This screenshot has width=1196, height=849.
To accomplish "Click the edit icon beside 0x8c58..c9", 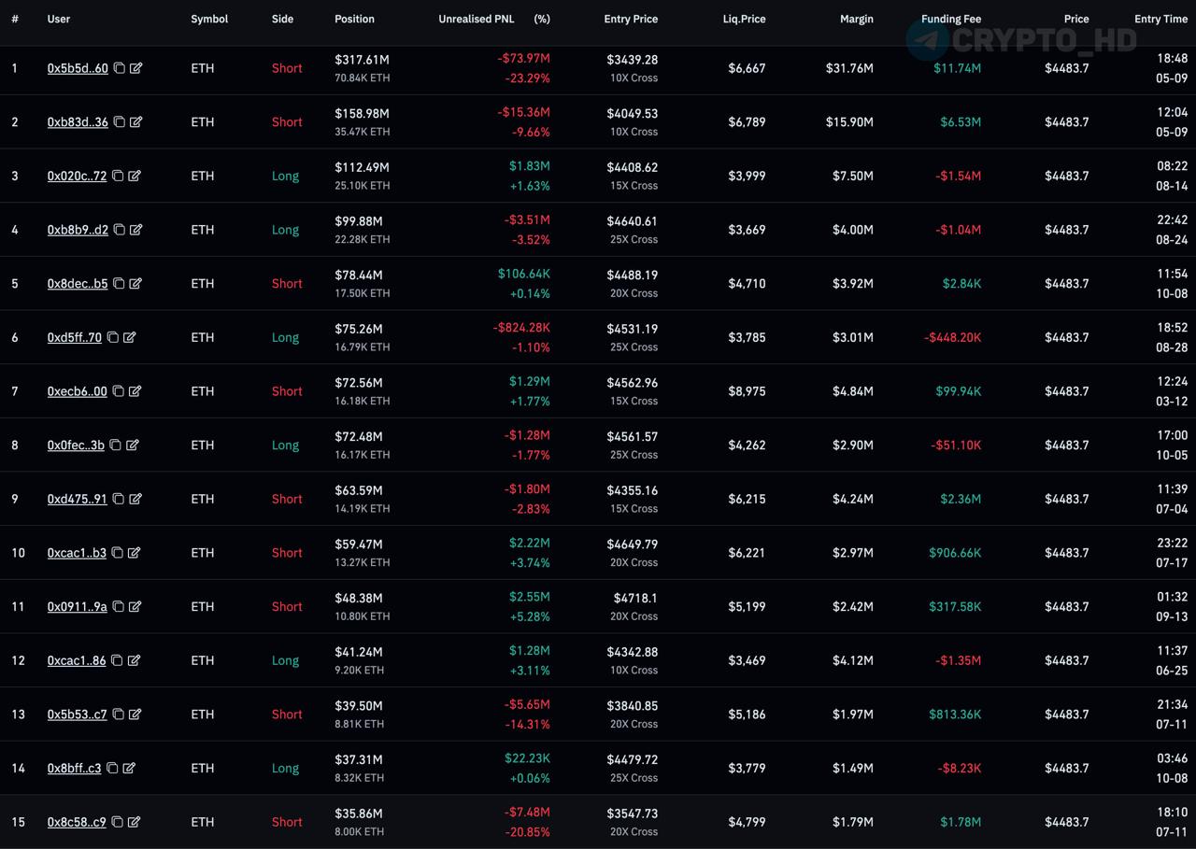I will (135, 822).
